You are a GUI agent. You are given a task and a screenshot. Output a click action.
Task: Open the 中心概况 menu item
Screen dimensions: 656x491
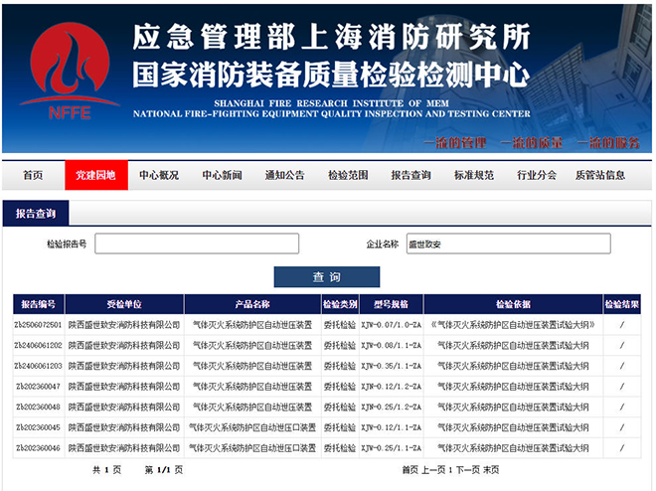(159, 175)
